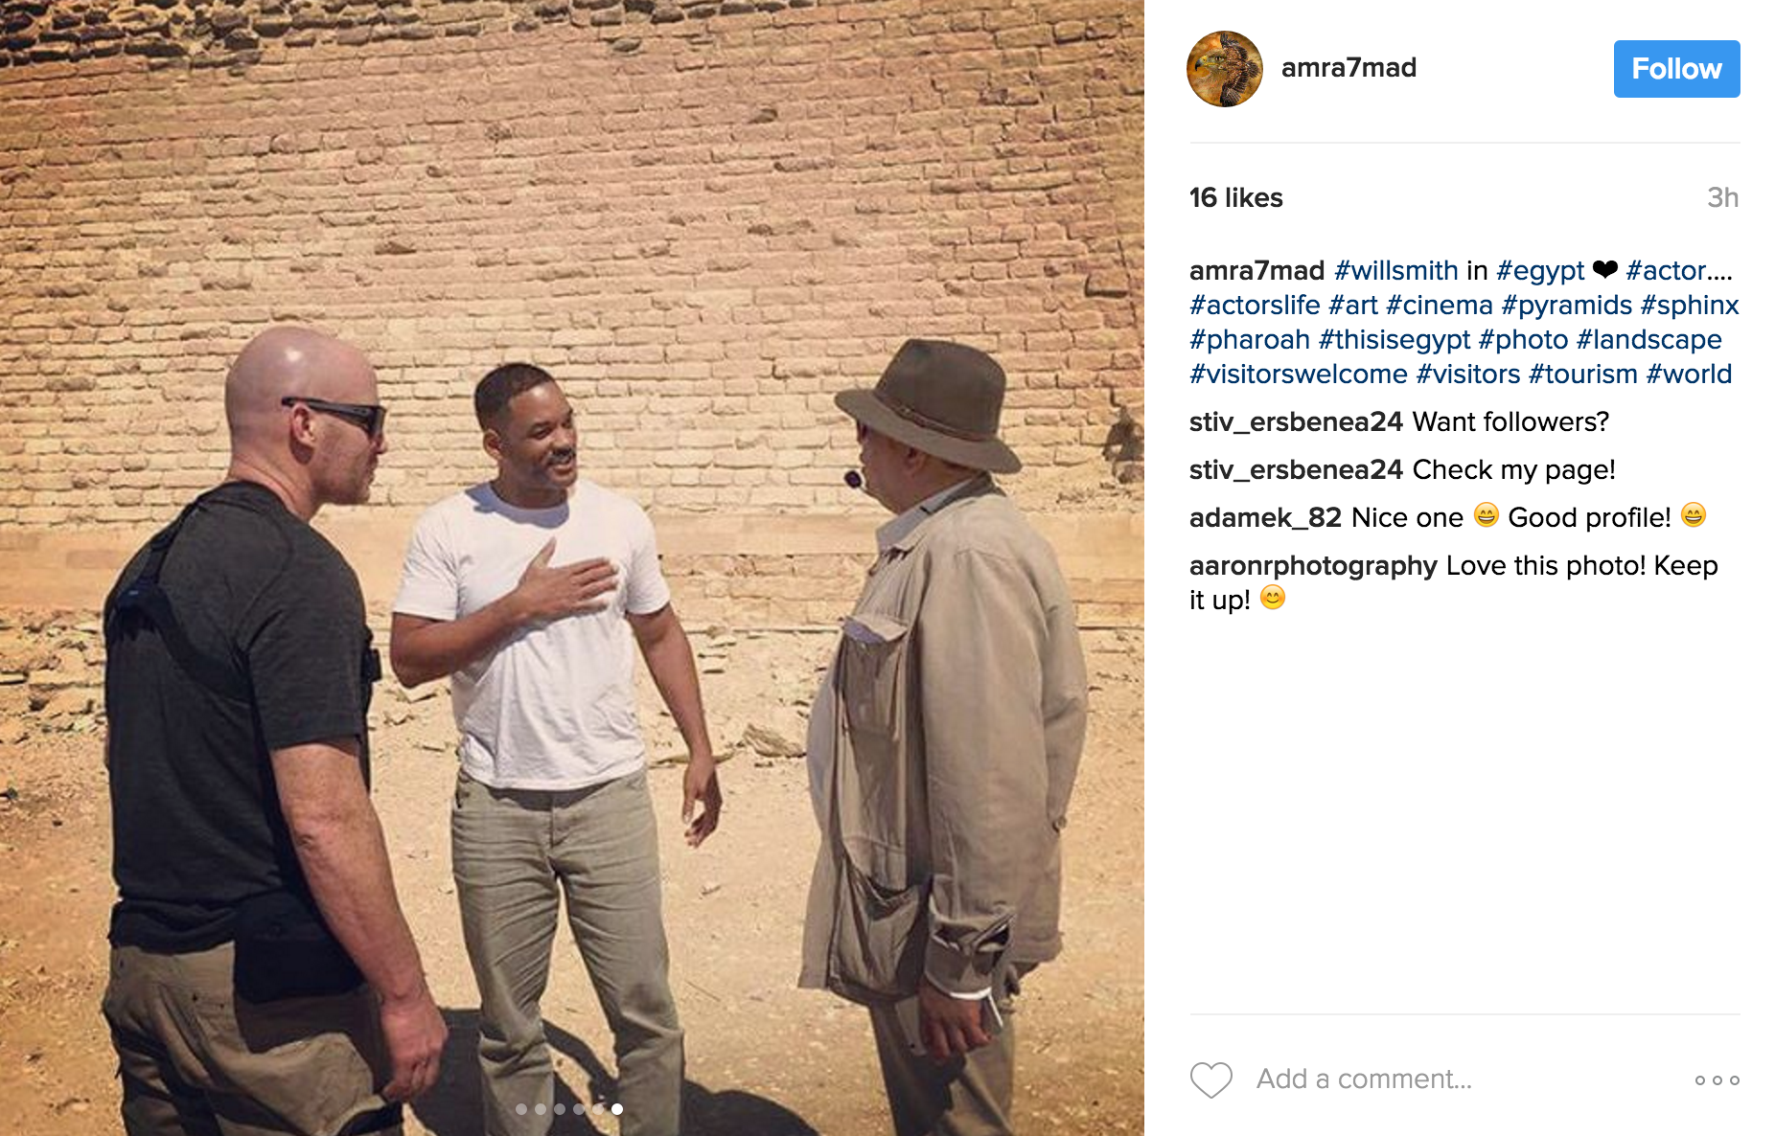Screen dimensions: 1775x1136
Task: Open stiv_ersbenea24's profile from the 'Want followers?' comment
Action: [x=1296, y=422]
